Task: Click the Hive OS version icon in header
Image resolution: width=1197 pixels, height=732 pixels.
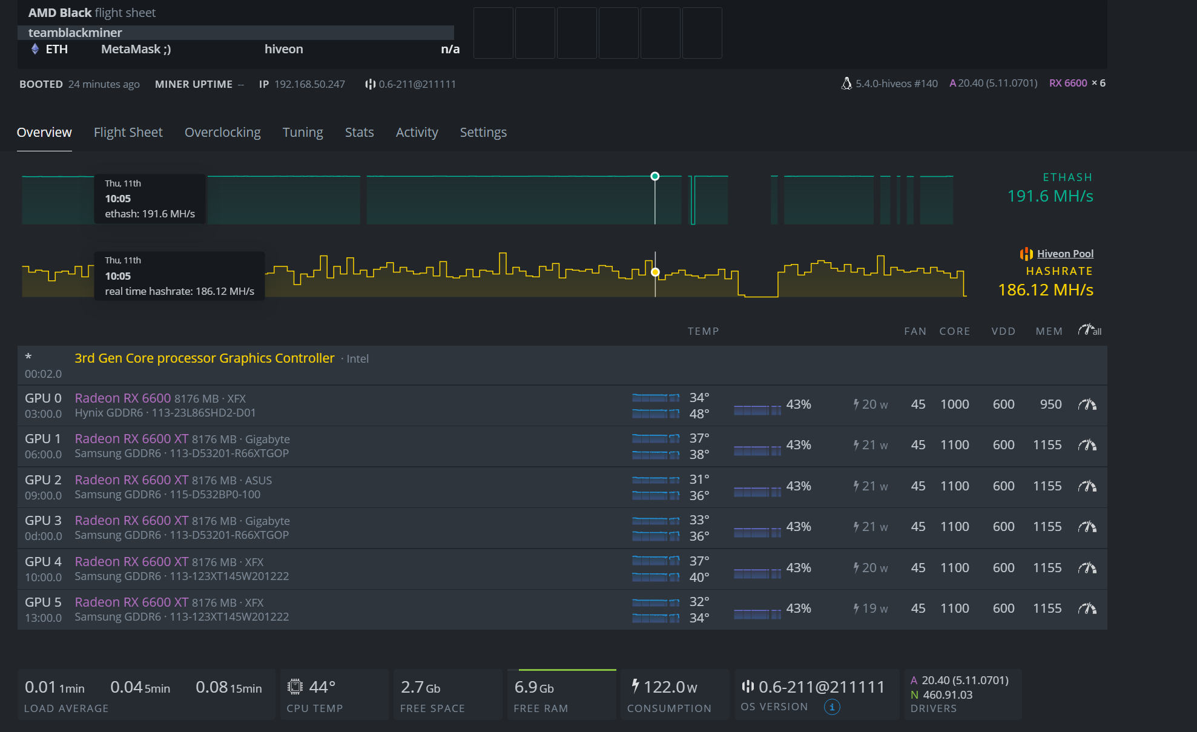Action: (370, 84)
